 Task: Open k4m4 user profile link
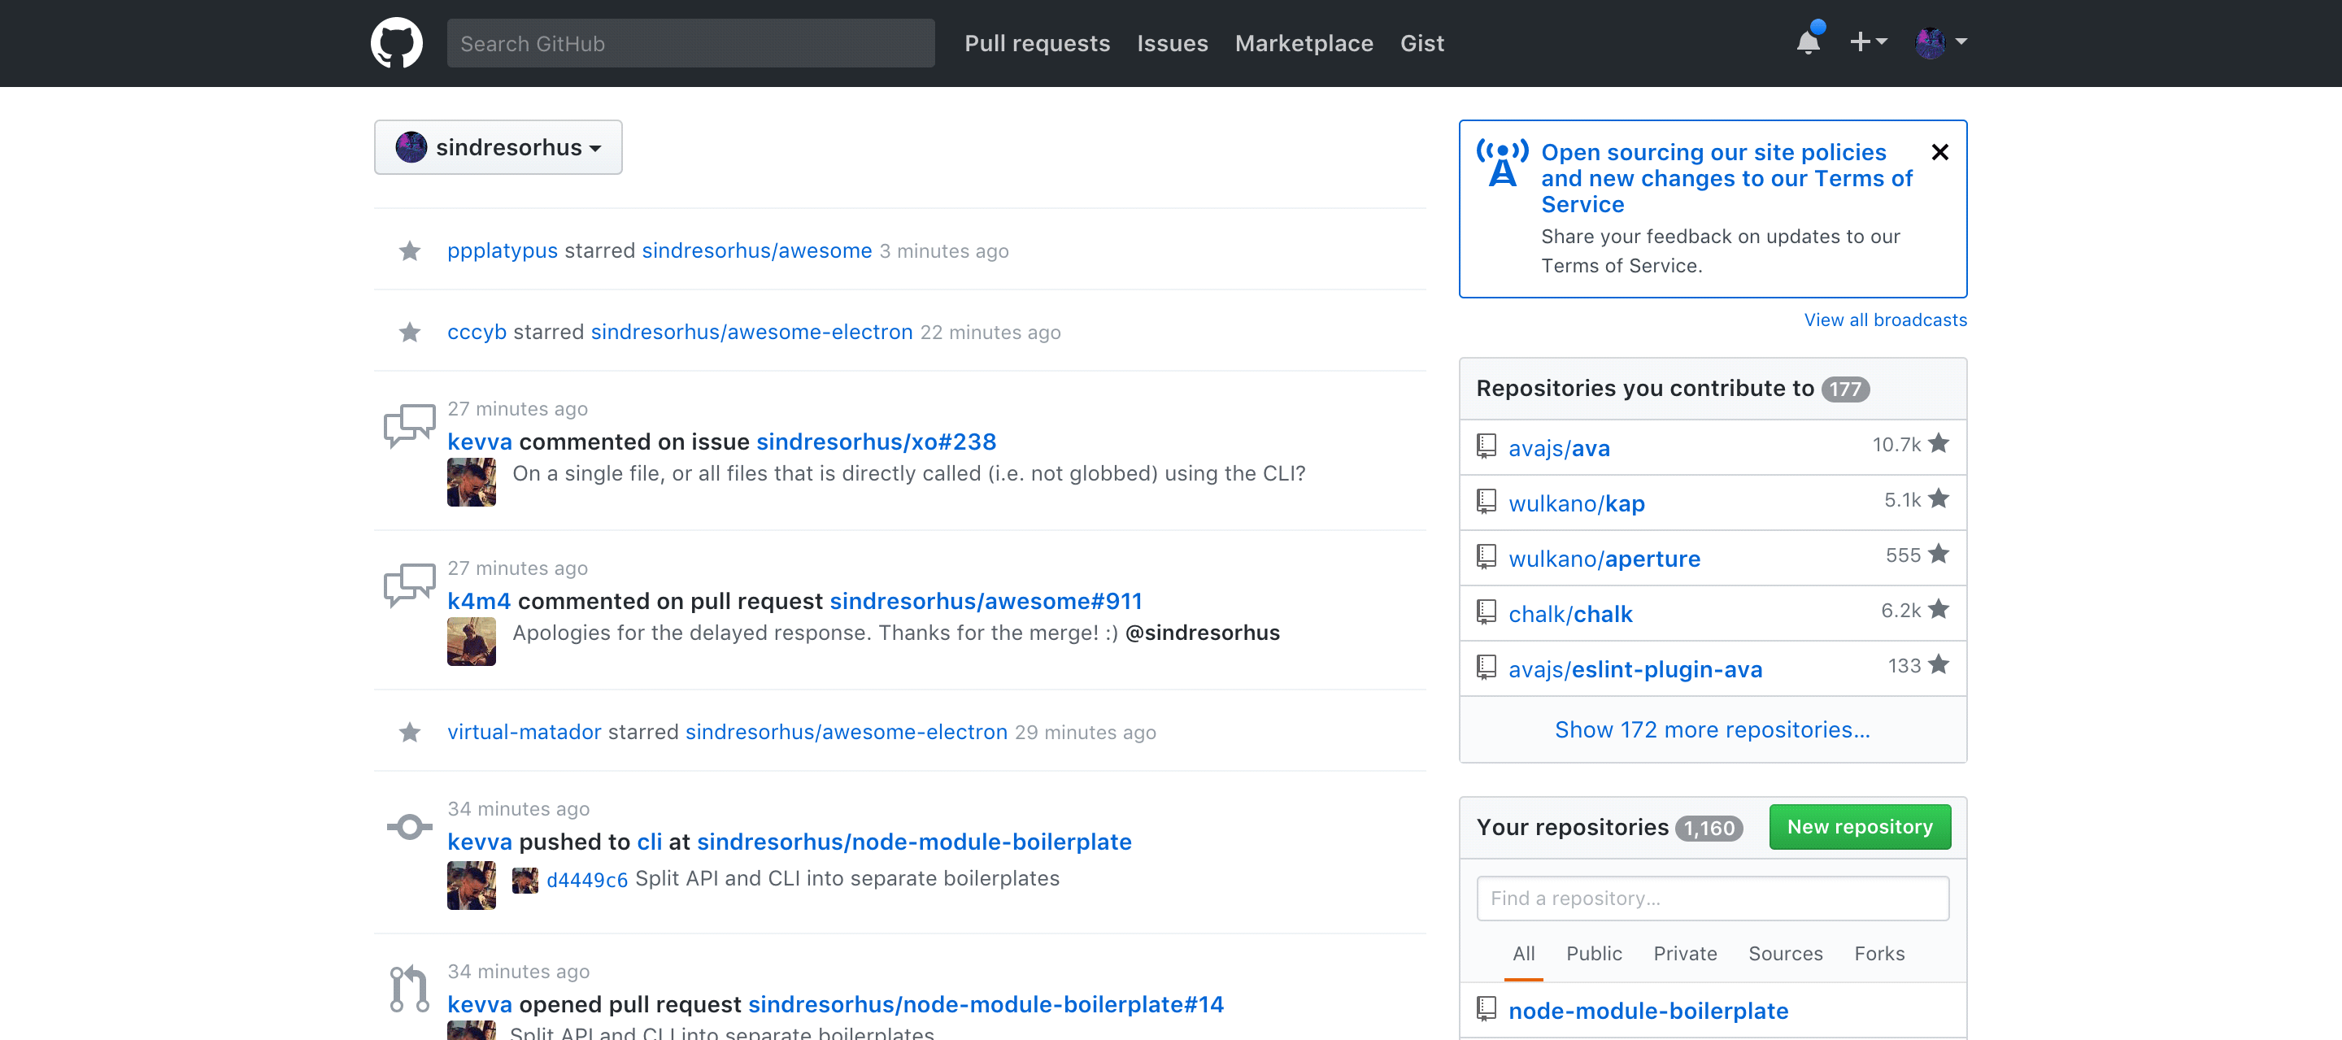(x=478, y=601)
